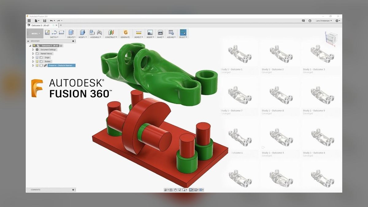Expand the Document Settings node
This screenshot has height=207, width=368.
33,49
